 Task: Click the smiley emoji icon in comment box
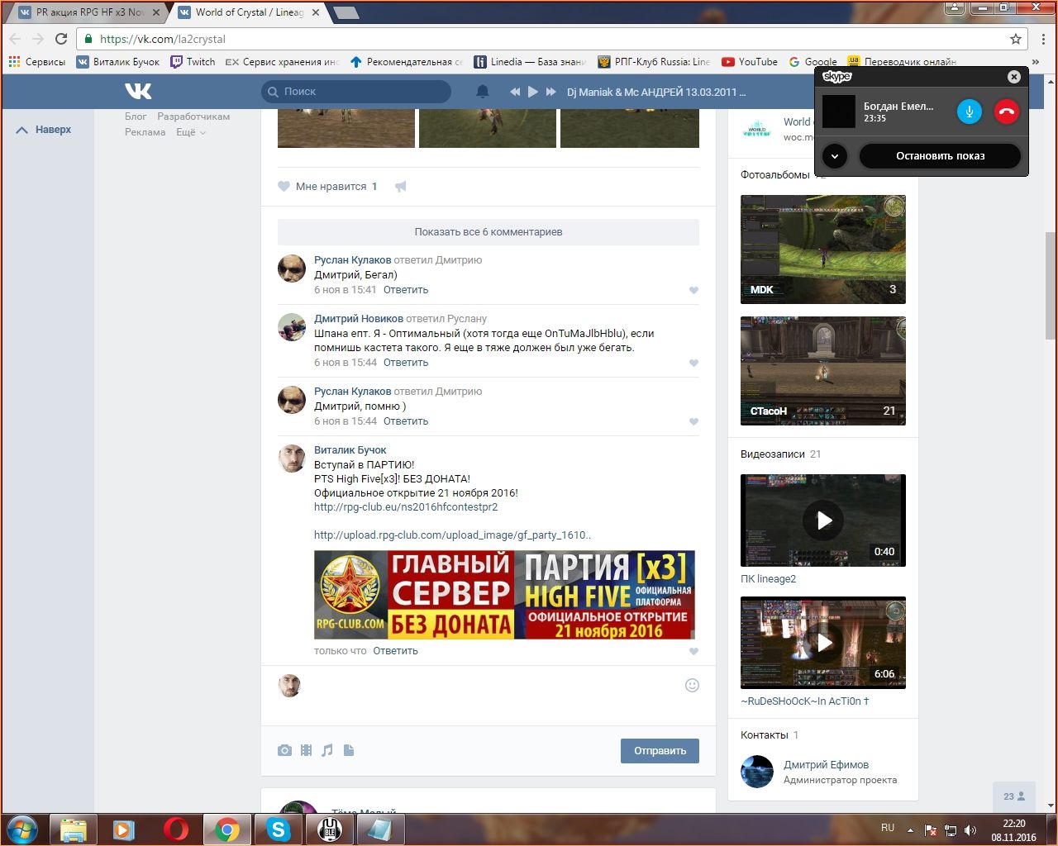coord(692,685)
